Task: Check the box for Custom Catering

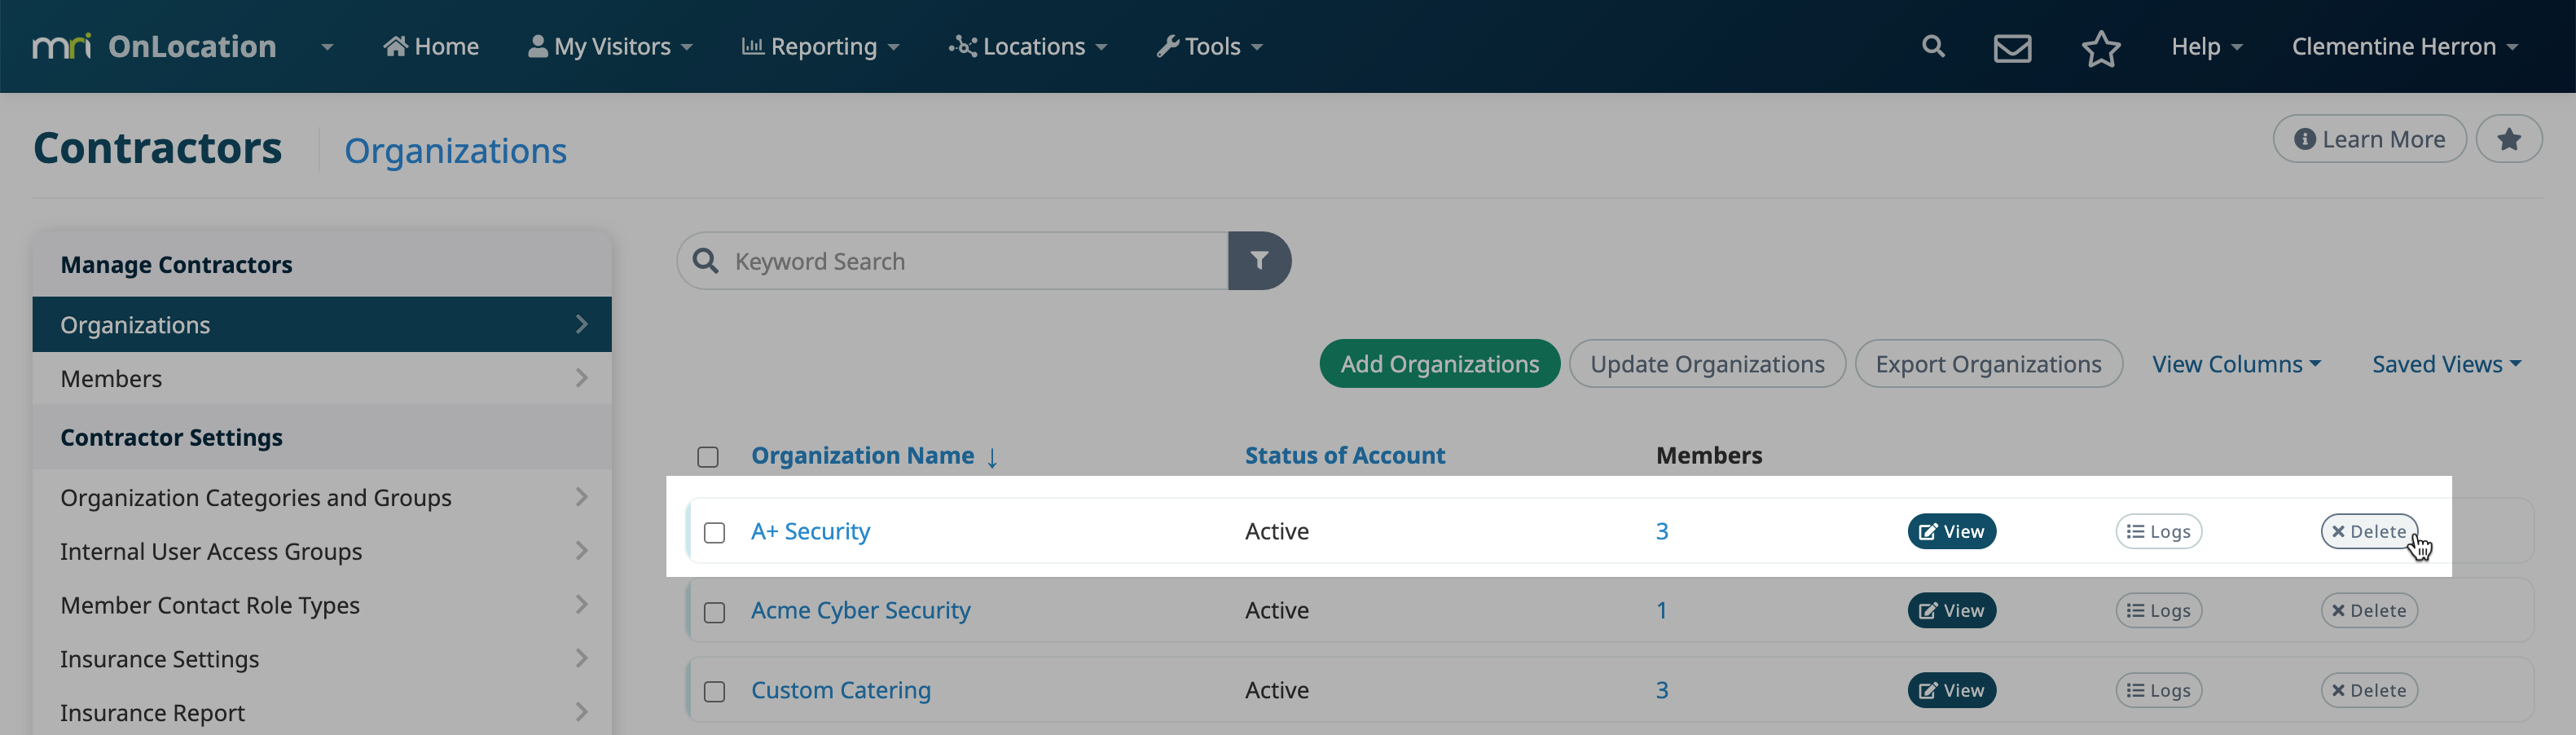Action: click(x=714, y=692)
